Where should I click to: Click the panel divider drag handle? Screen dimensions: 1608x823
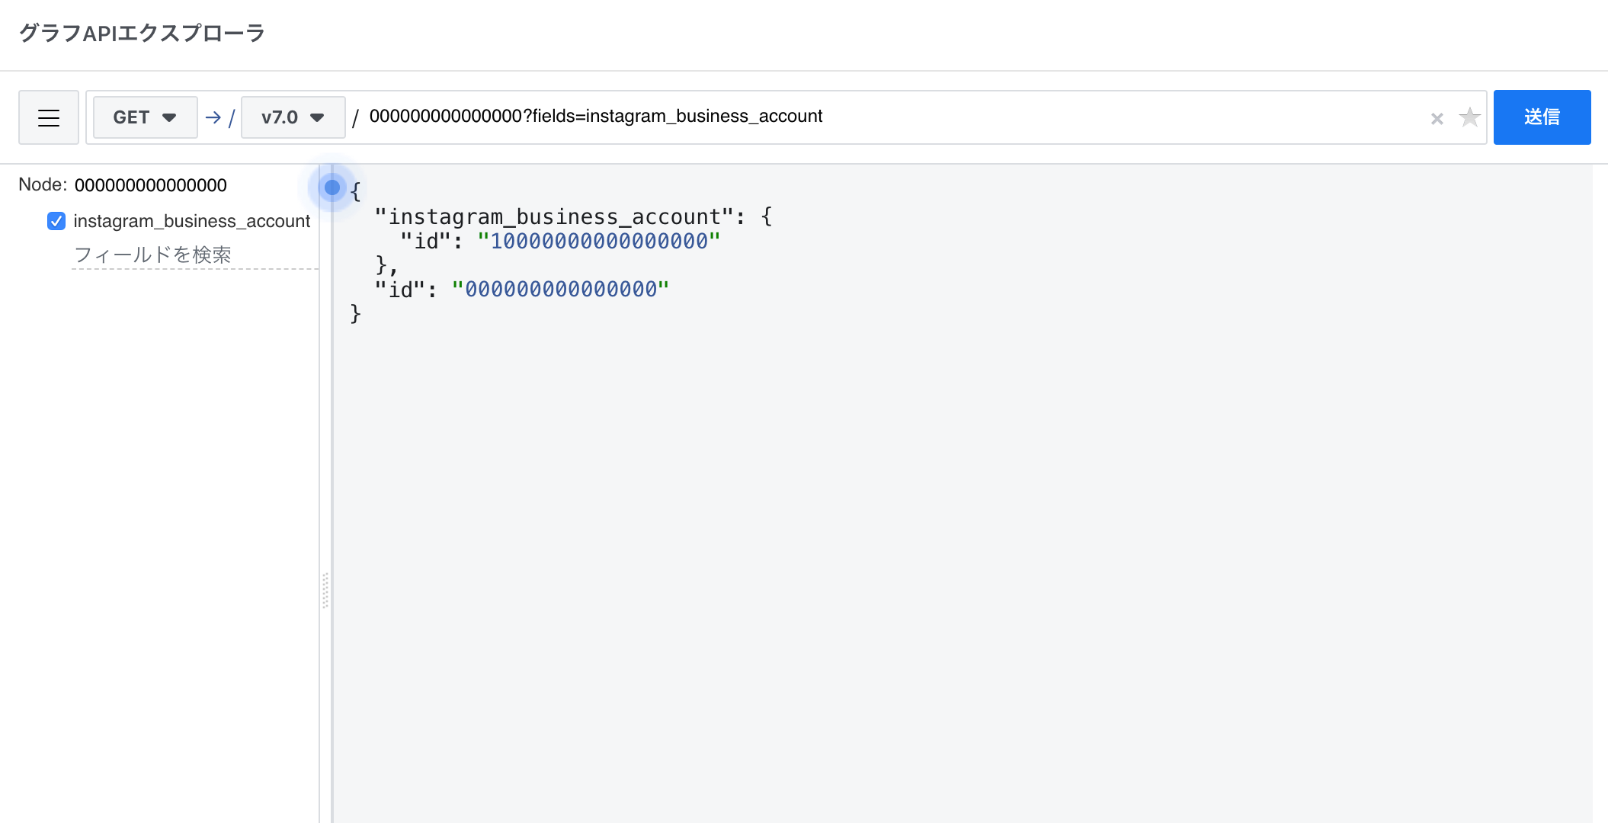point(325,591)
